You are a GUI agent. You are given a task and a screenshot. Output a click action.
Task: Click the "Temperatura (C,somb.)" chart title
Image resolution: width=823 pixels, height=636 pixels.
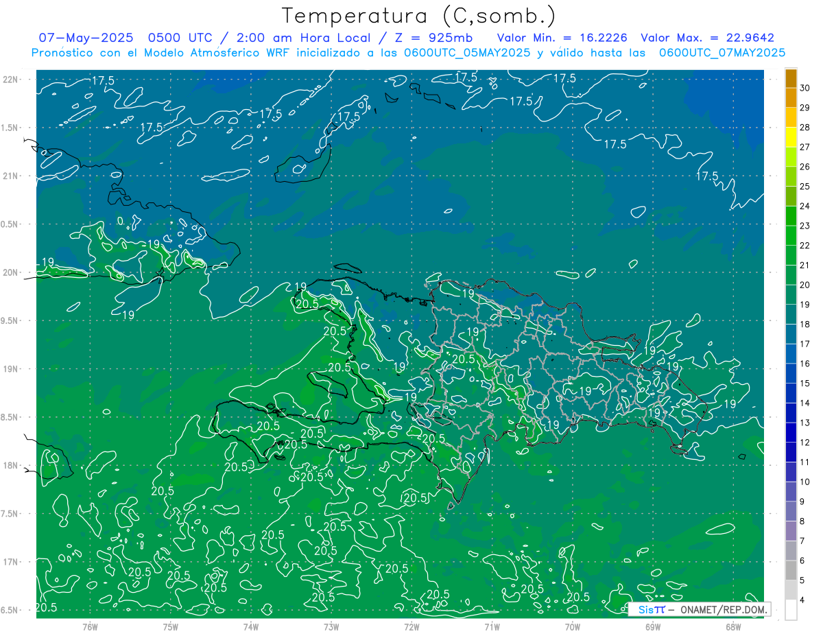pos(419,16)
